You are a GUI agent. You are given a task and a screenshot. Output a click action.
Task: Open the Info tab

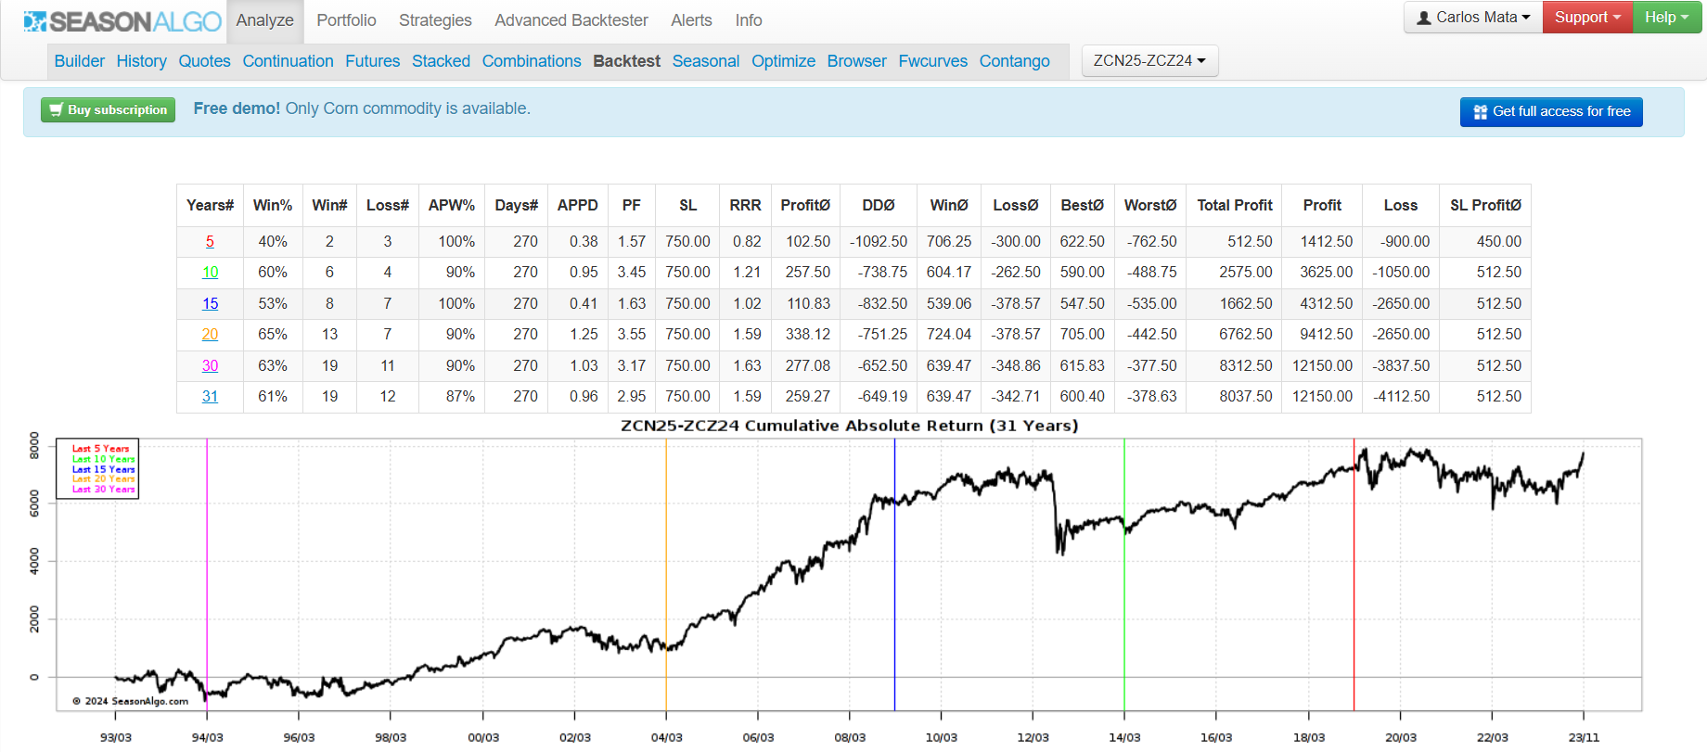[749, 20]
